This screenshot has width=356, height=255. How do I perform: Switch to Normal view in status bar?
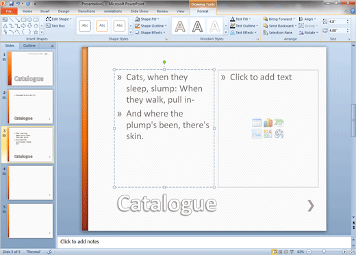tap(275, 252)
